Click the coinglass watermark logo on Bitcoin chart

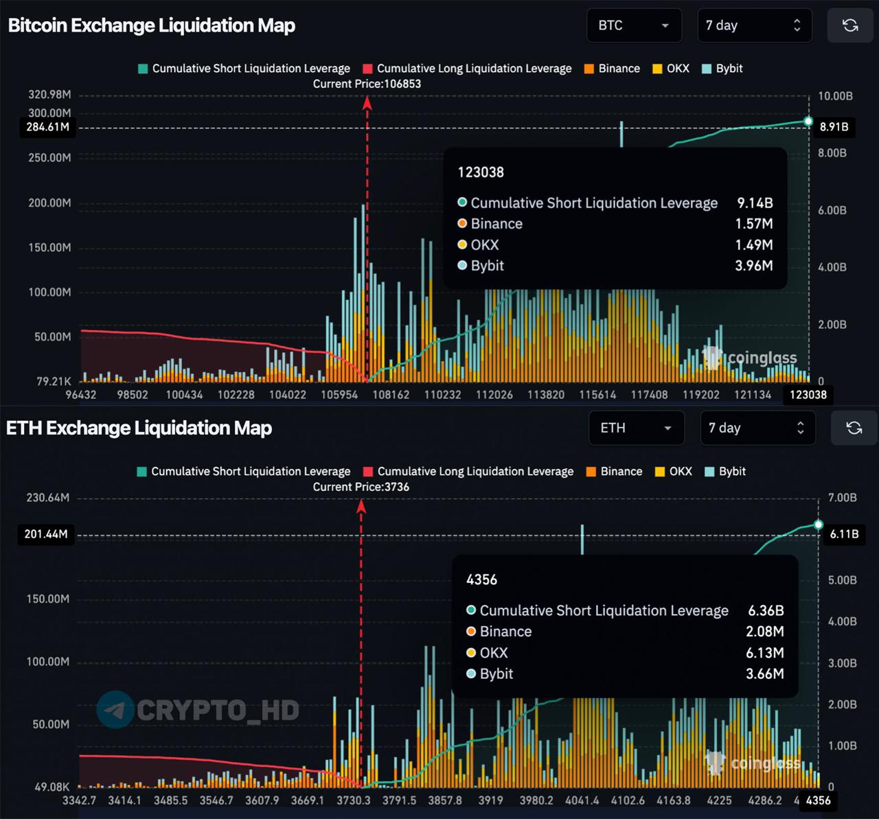tap(713, 357)
